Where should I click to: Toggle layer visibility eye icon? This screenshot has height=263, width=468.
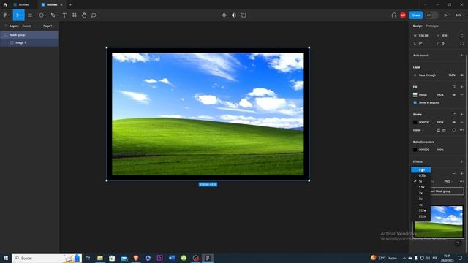coord(461,75)
